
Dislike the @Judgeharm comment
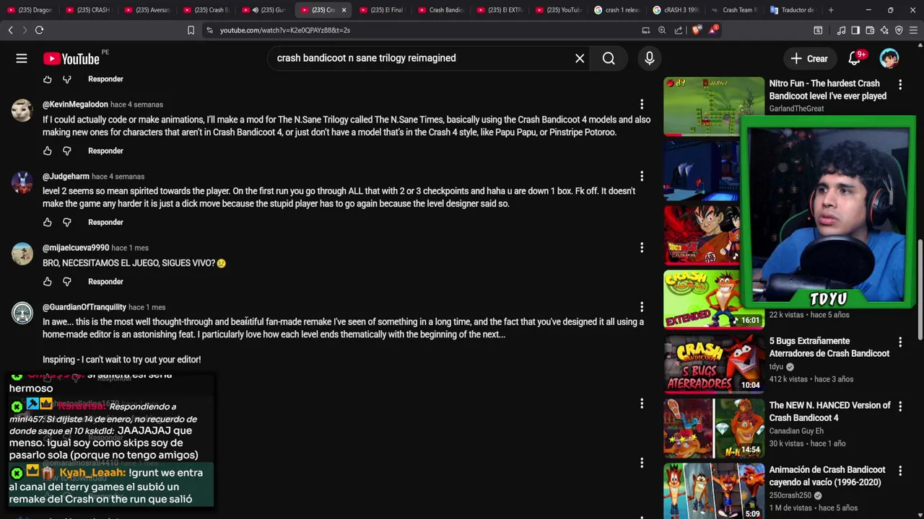[67, 222]
